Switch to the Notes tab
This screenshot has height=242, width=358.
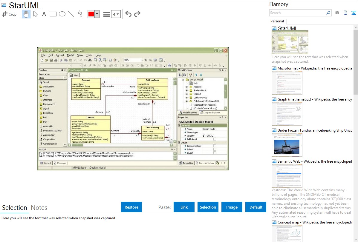(x=39, y=208)
